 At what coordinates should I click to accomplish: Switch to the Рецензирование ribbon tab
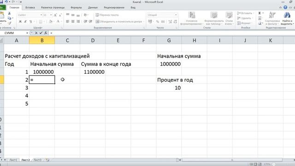click(114, 7)
